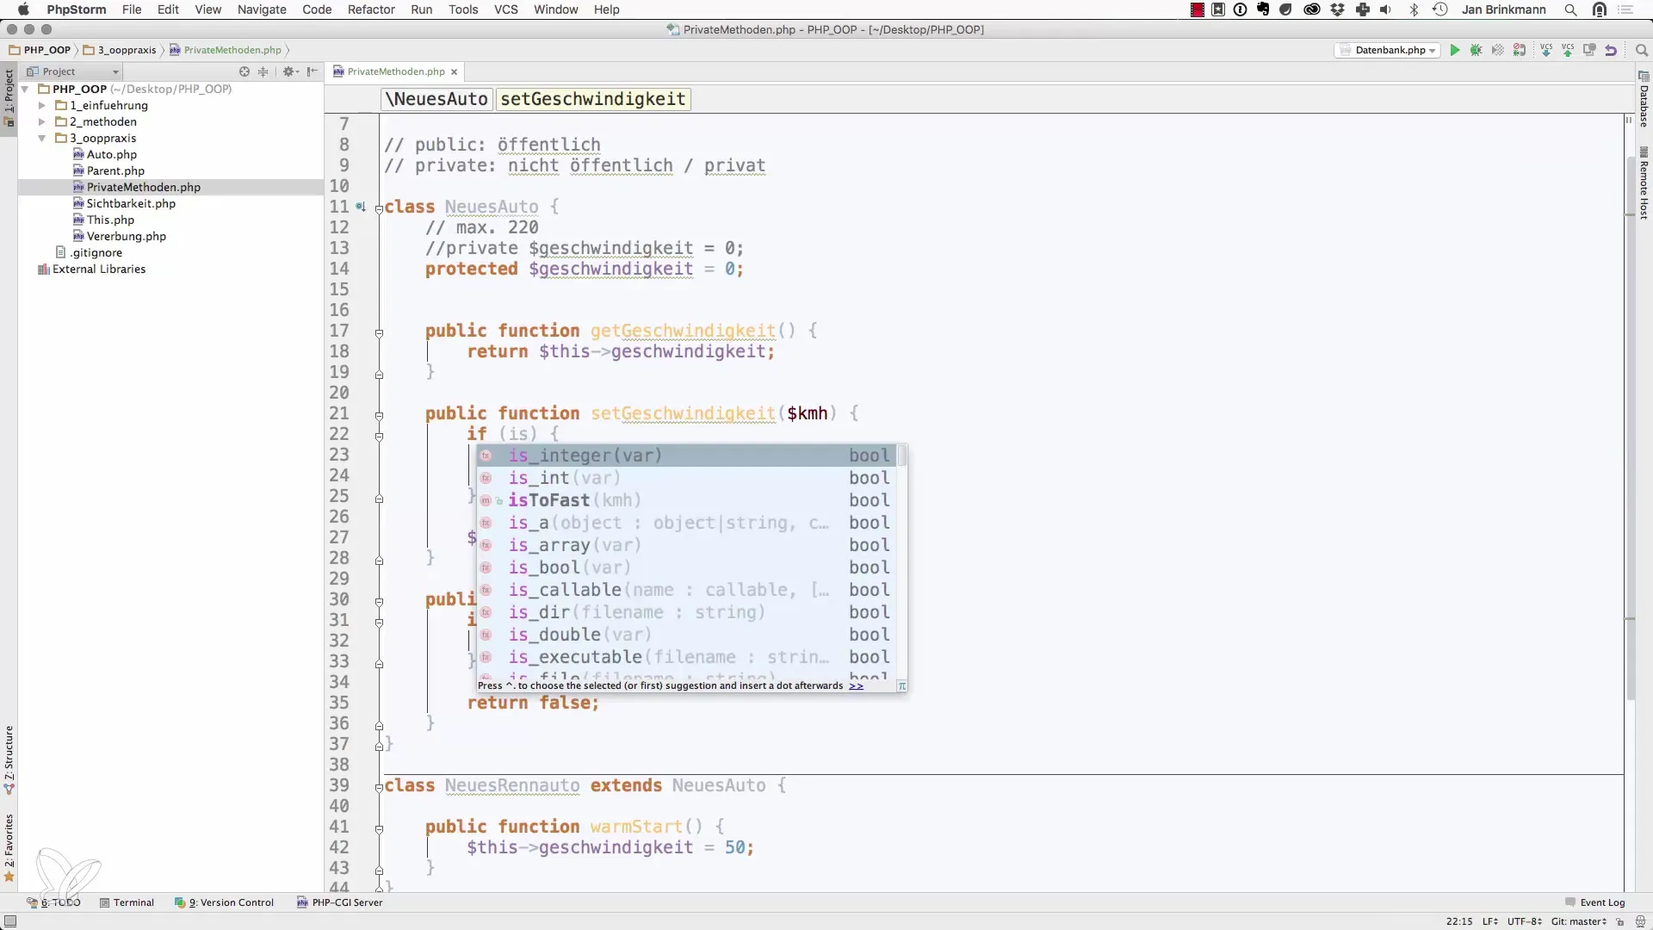Click the Time Machine icon in menu bar
Image resolution: width=1653 pixels, height=930 pixels.
pos(1439,9)
